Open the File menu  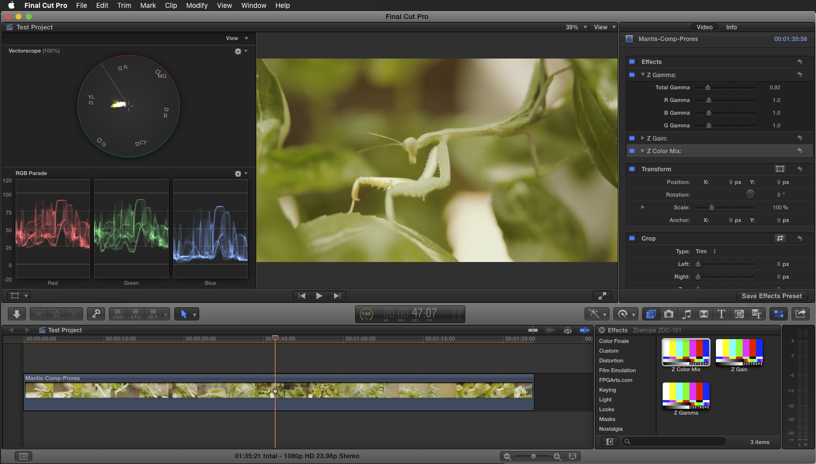tap(82, 5)
